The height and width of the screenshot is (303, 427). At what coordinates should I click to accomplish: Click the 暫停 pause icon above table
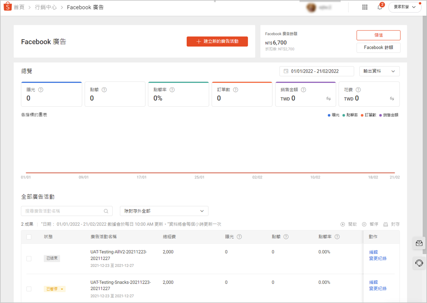click(364, 224)
